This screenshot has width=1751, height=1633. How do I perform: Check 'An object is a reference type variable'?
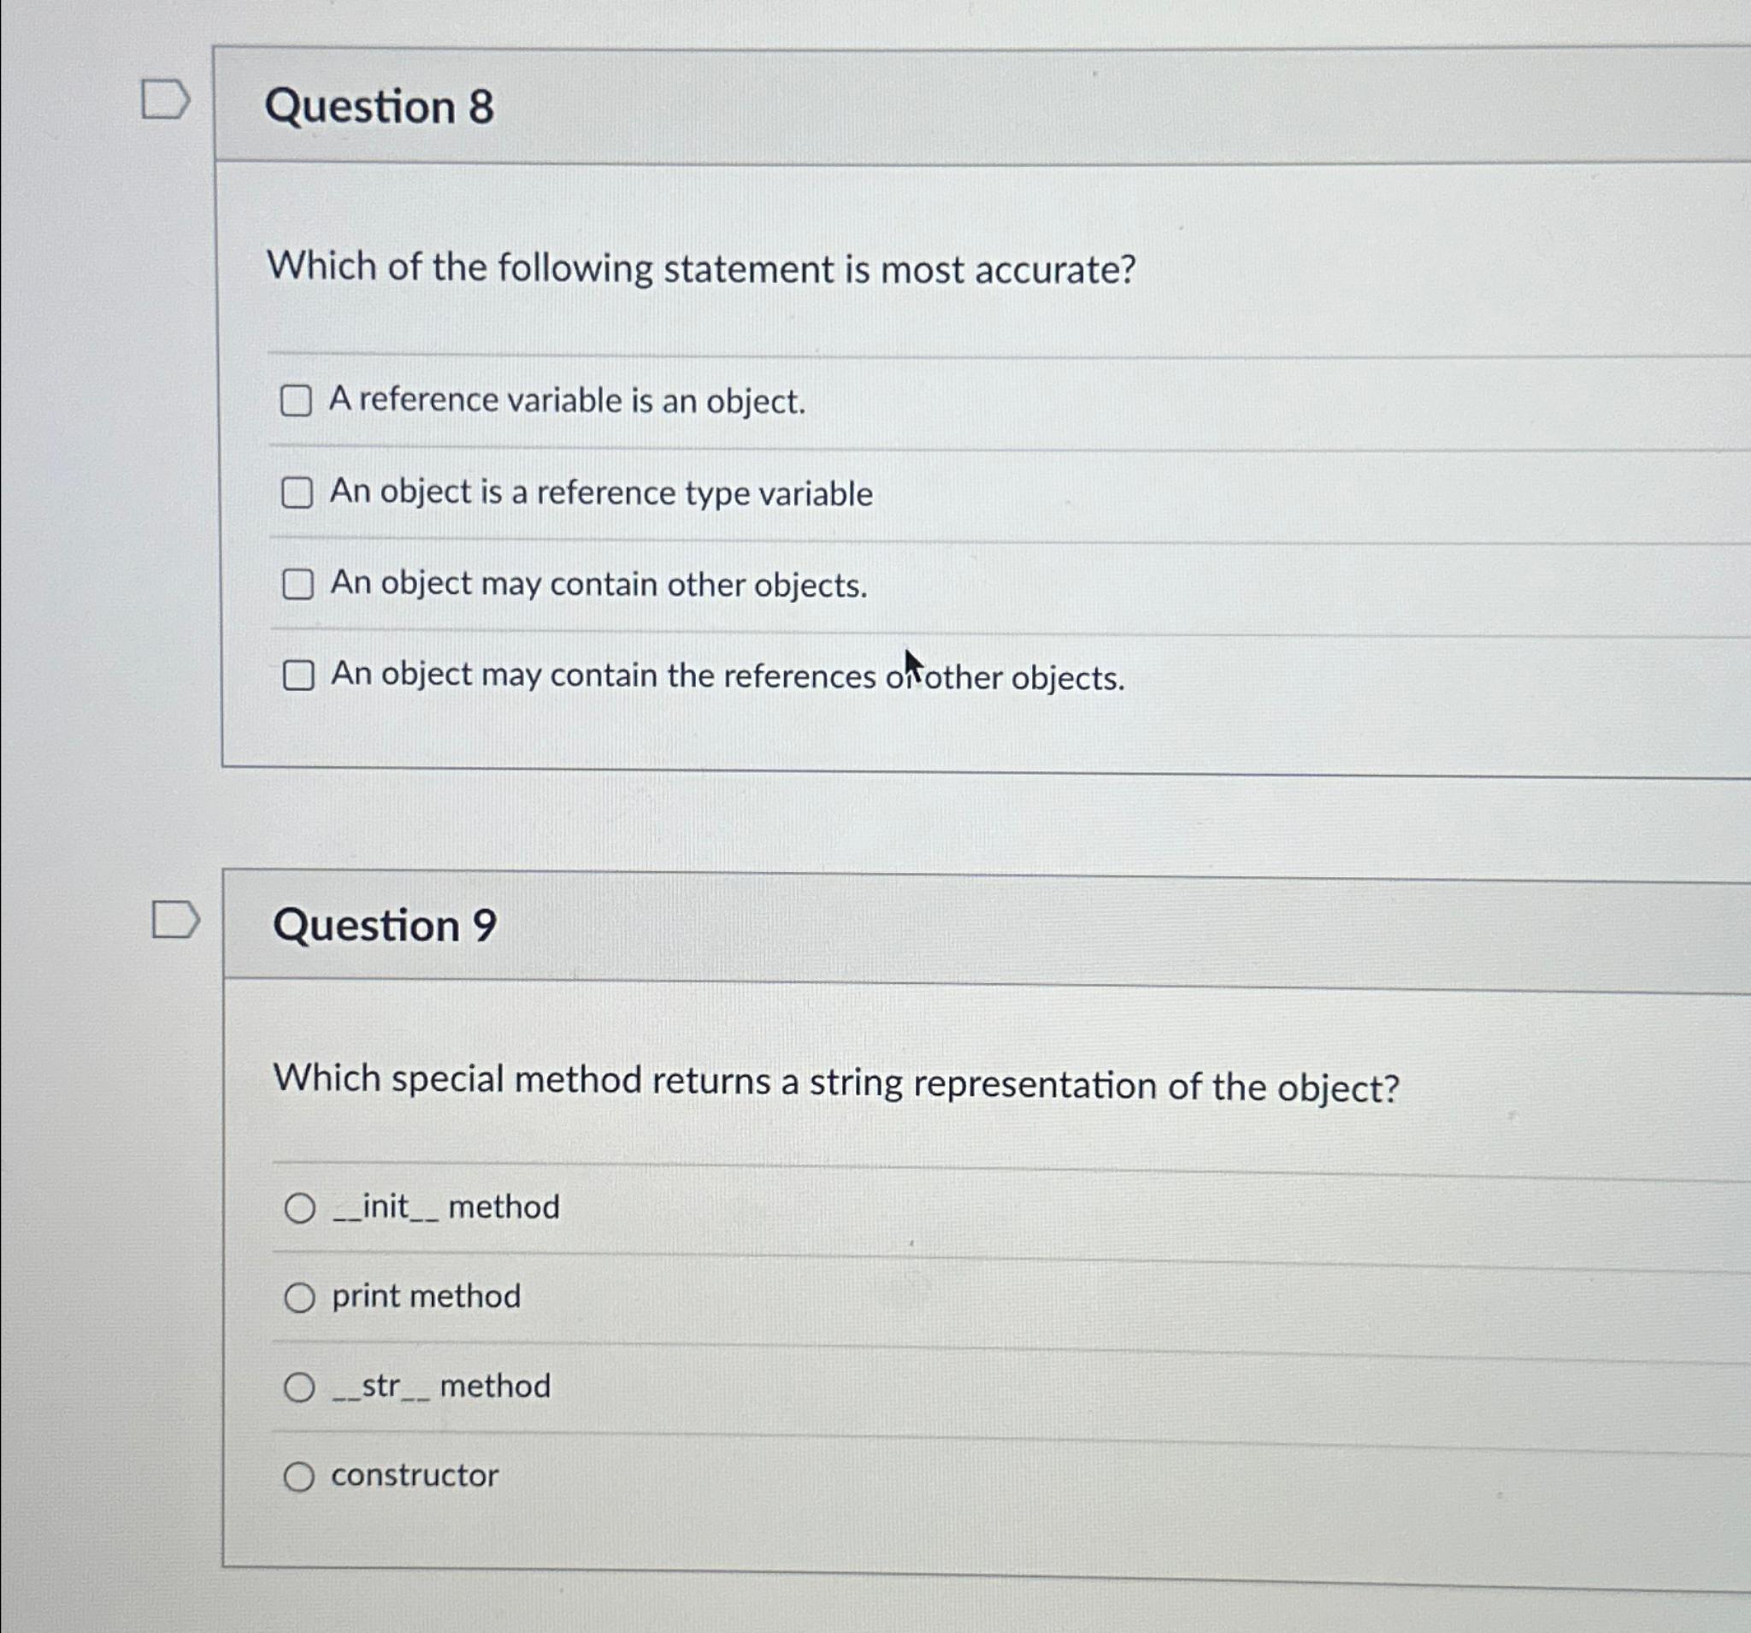(299, 493)
